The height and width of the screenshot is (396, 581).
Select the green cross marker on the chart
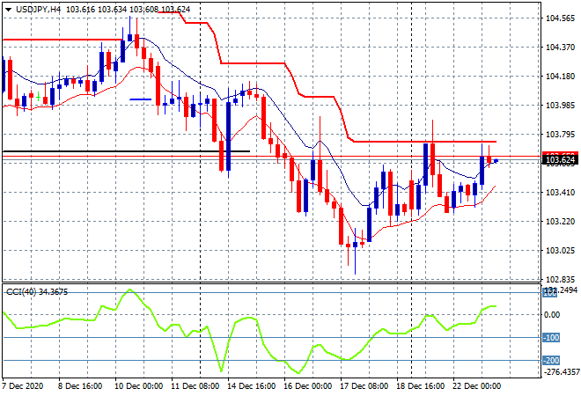38,98
